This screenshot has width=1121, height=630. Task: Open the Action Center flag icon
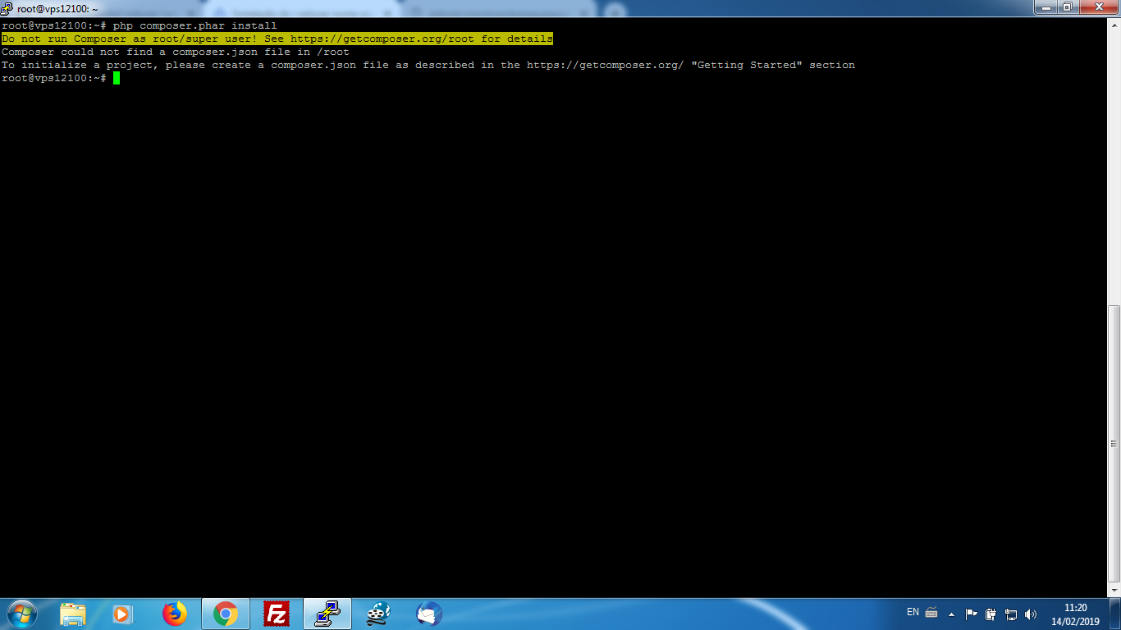click(x=971, y=614)
